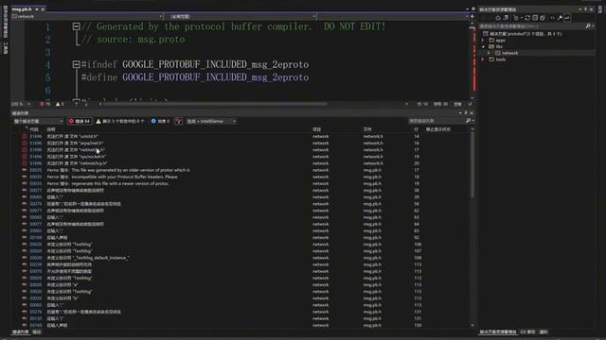Click the error count indicator in editor status bar
Viewport: 606px width, 340px height.
[x=45, y=104]
